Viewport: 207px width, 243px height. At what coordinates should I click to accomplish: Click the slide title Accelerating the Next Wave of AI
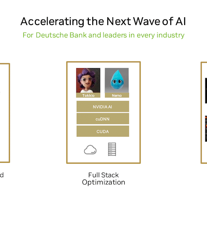point(103,21)
